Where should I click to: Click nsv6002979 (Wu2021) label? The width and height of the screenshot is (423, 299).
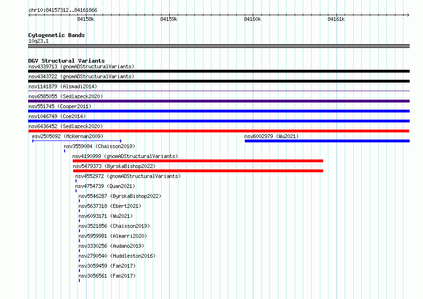point(271,136)
